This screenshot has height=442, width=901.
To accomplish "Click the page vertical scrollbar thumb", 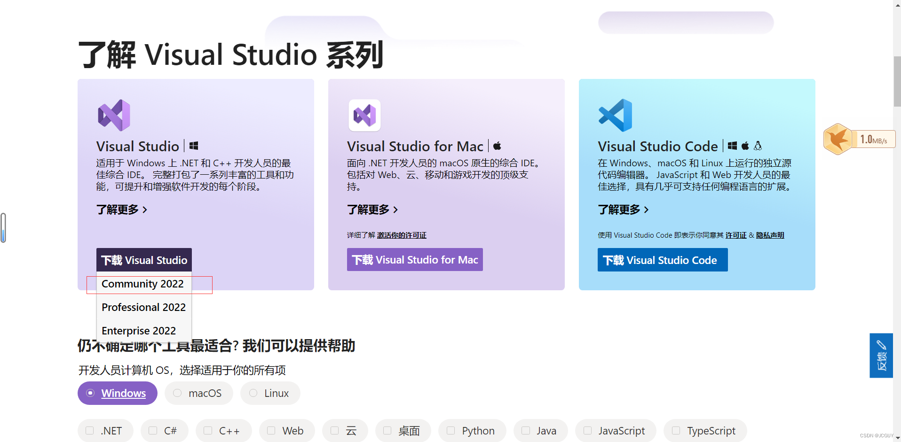I will tap(897, 81).
